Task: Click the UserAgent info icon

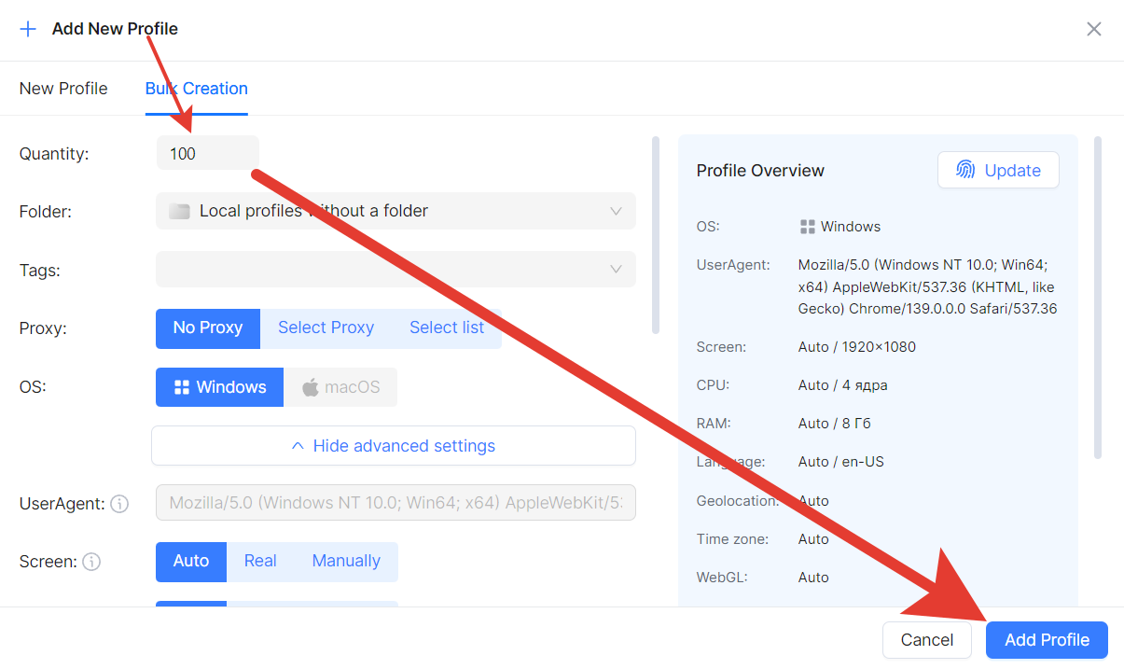Action: click(119, 504)
